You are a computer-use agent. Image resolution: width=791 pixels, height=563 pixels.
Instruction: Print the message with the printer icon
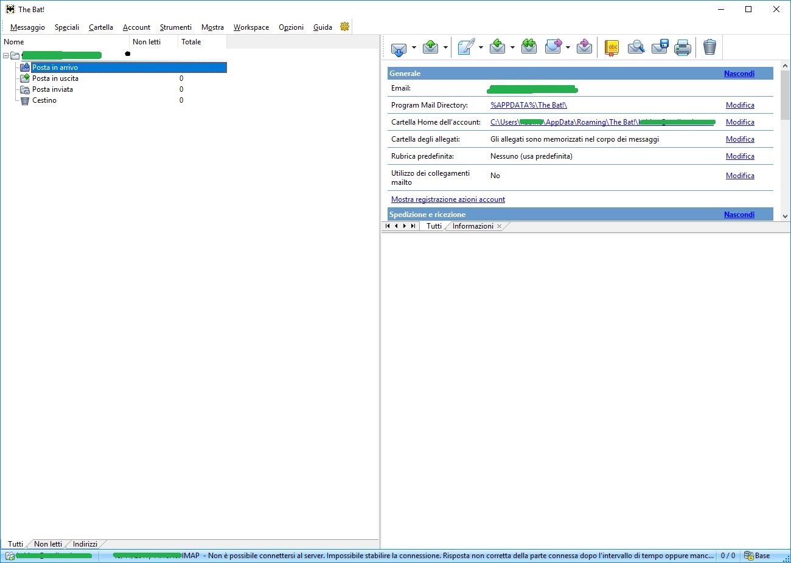pos(683,47)
